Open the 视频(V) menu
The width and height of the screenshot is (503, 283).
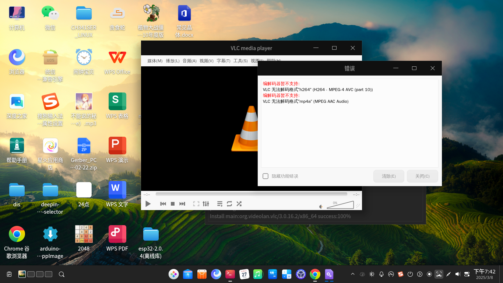pos(207,61)
